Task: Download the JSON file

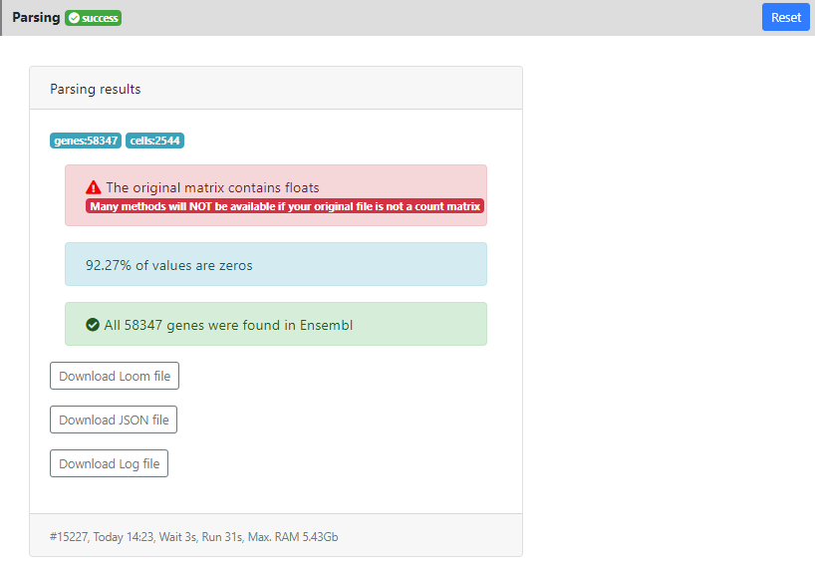Action: pos(114,420)
